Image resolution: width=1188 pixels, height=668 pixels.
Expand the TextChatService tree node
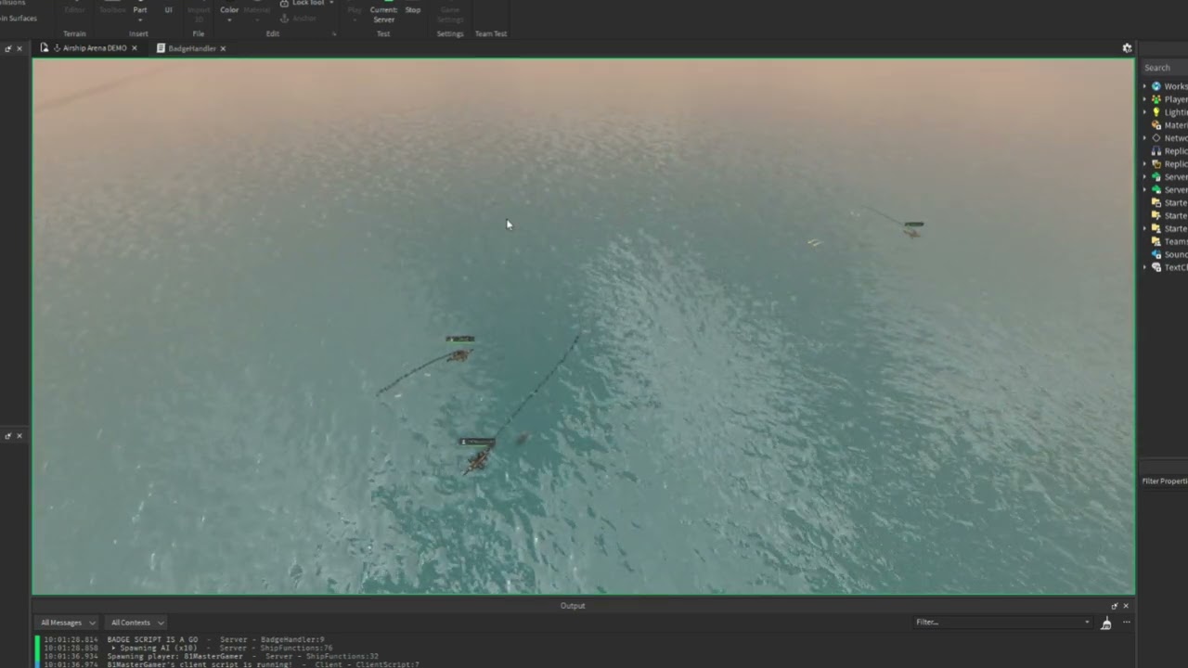point(1144,267)
